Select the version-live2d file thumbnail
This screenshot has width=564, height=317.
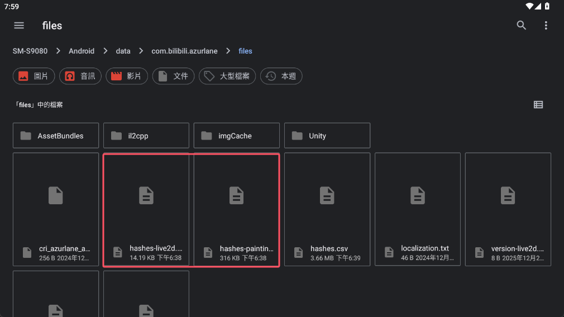point(508,196)
